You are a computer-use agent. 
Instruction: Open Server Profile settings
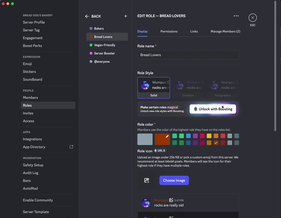[48, 22]
